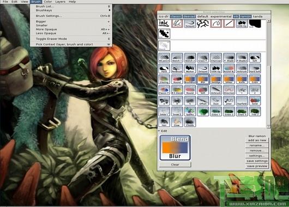Choose the Grass 3 brush
This screenshot has height=207, width=289.
pos(242,111)
